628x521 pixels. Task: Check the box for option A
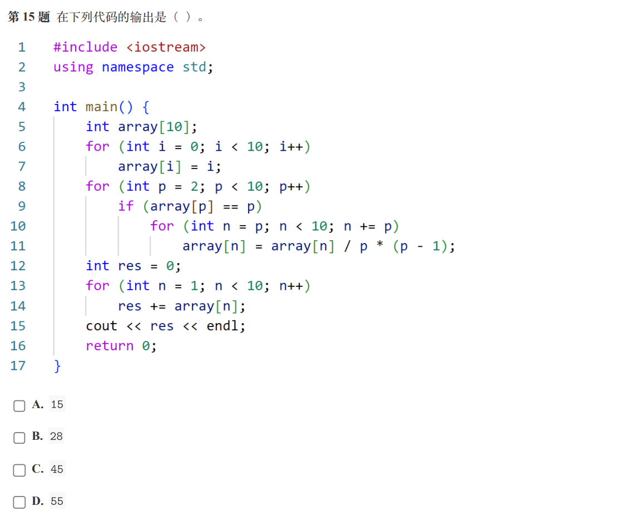19,405
